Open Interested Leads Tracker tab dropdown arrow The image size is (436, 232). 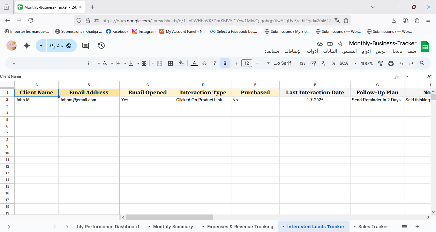[x=283, y=227]
